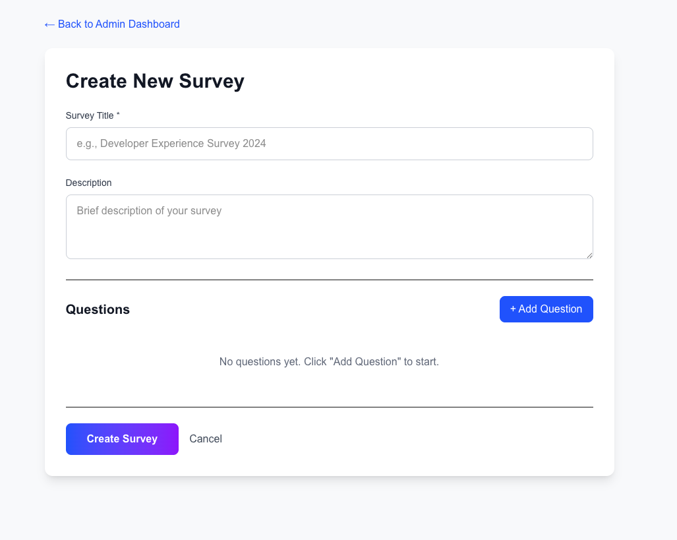
Task: Submit with the Create Survey button
Action: tap(122, 439)
